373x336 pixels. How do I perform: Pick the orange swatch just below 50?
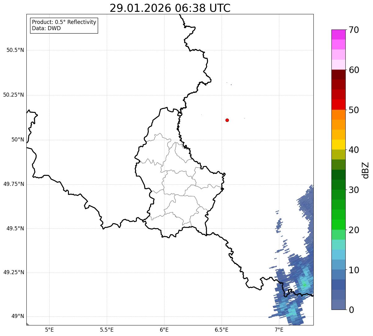(x=338, y=115)
